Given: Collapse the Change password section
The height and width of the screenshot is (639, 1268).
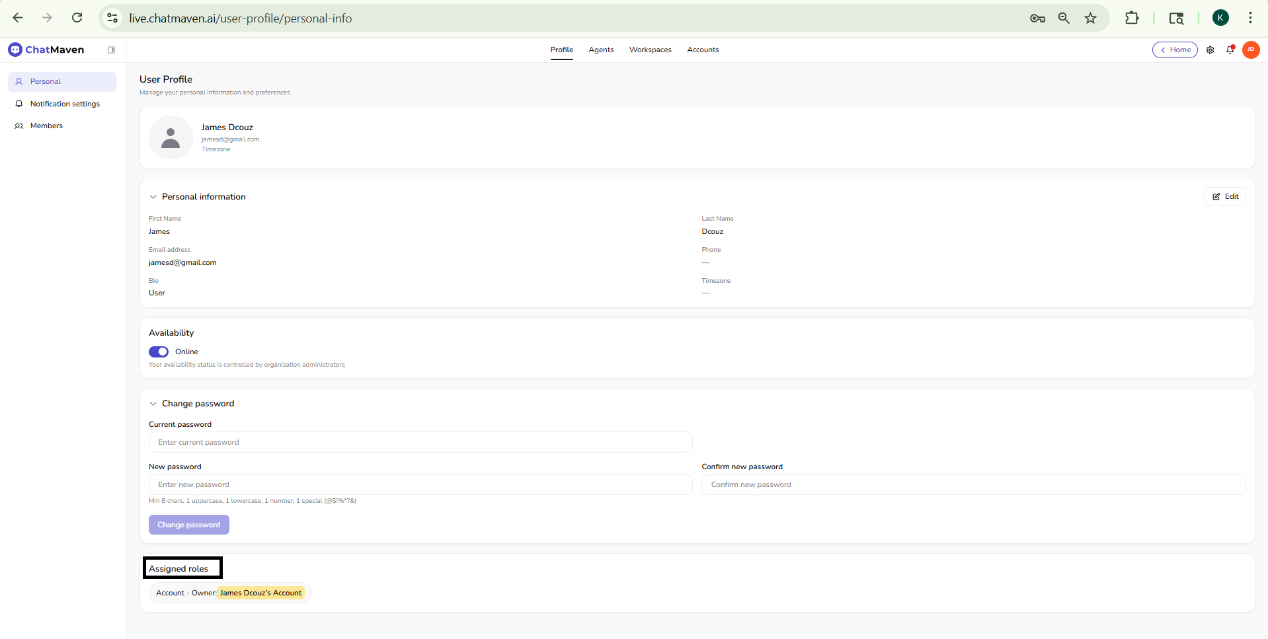Looking at the screenshot, I should pos(153,403).
